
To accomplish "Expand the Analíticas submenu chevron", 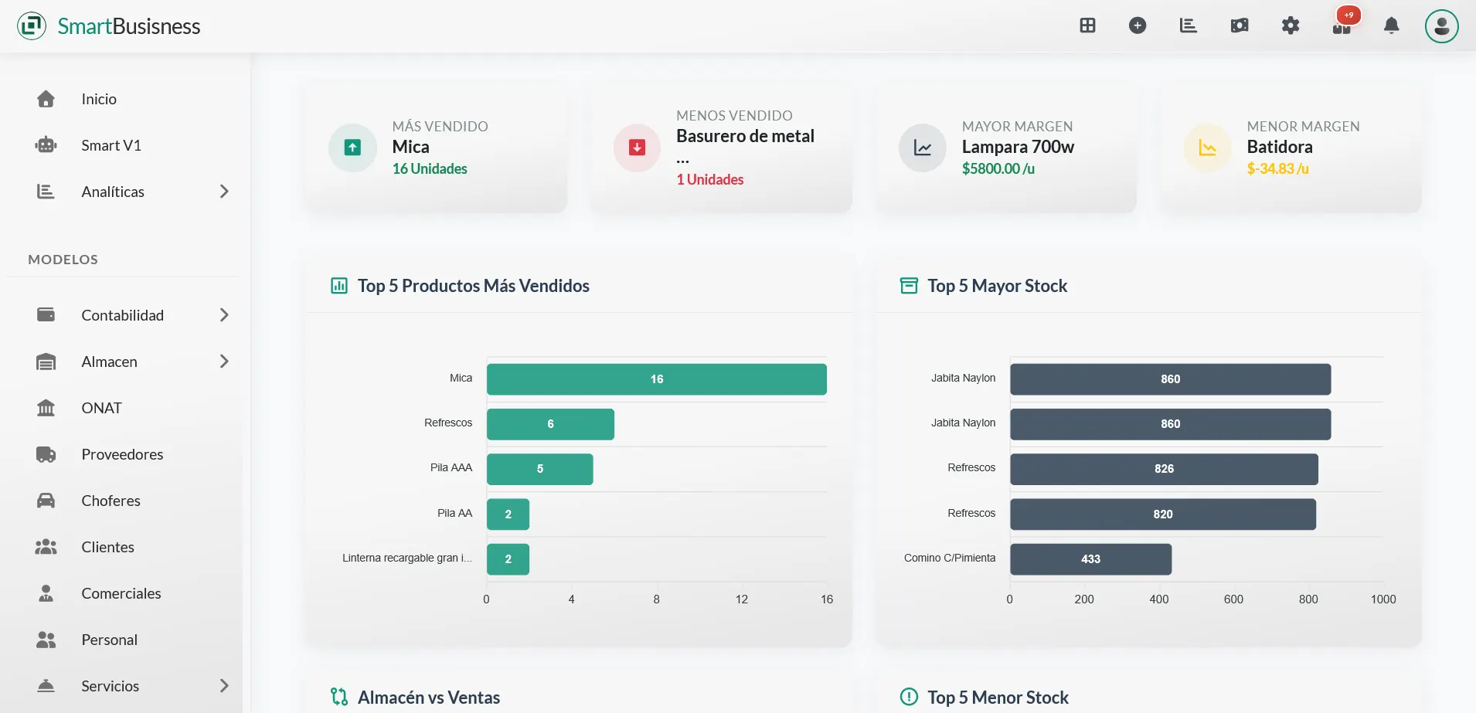I will pos(224,192).
